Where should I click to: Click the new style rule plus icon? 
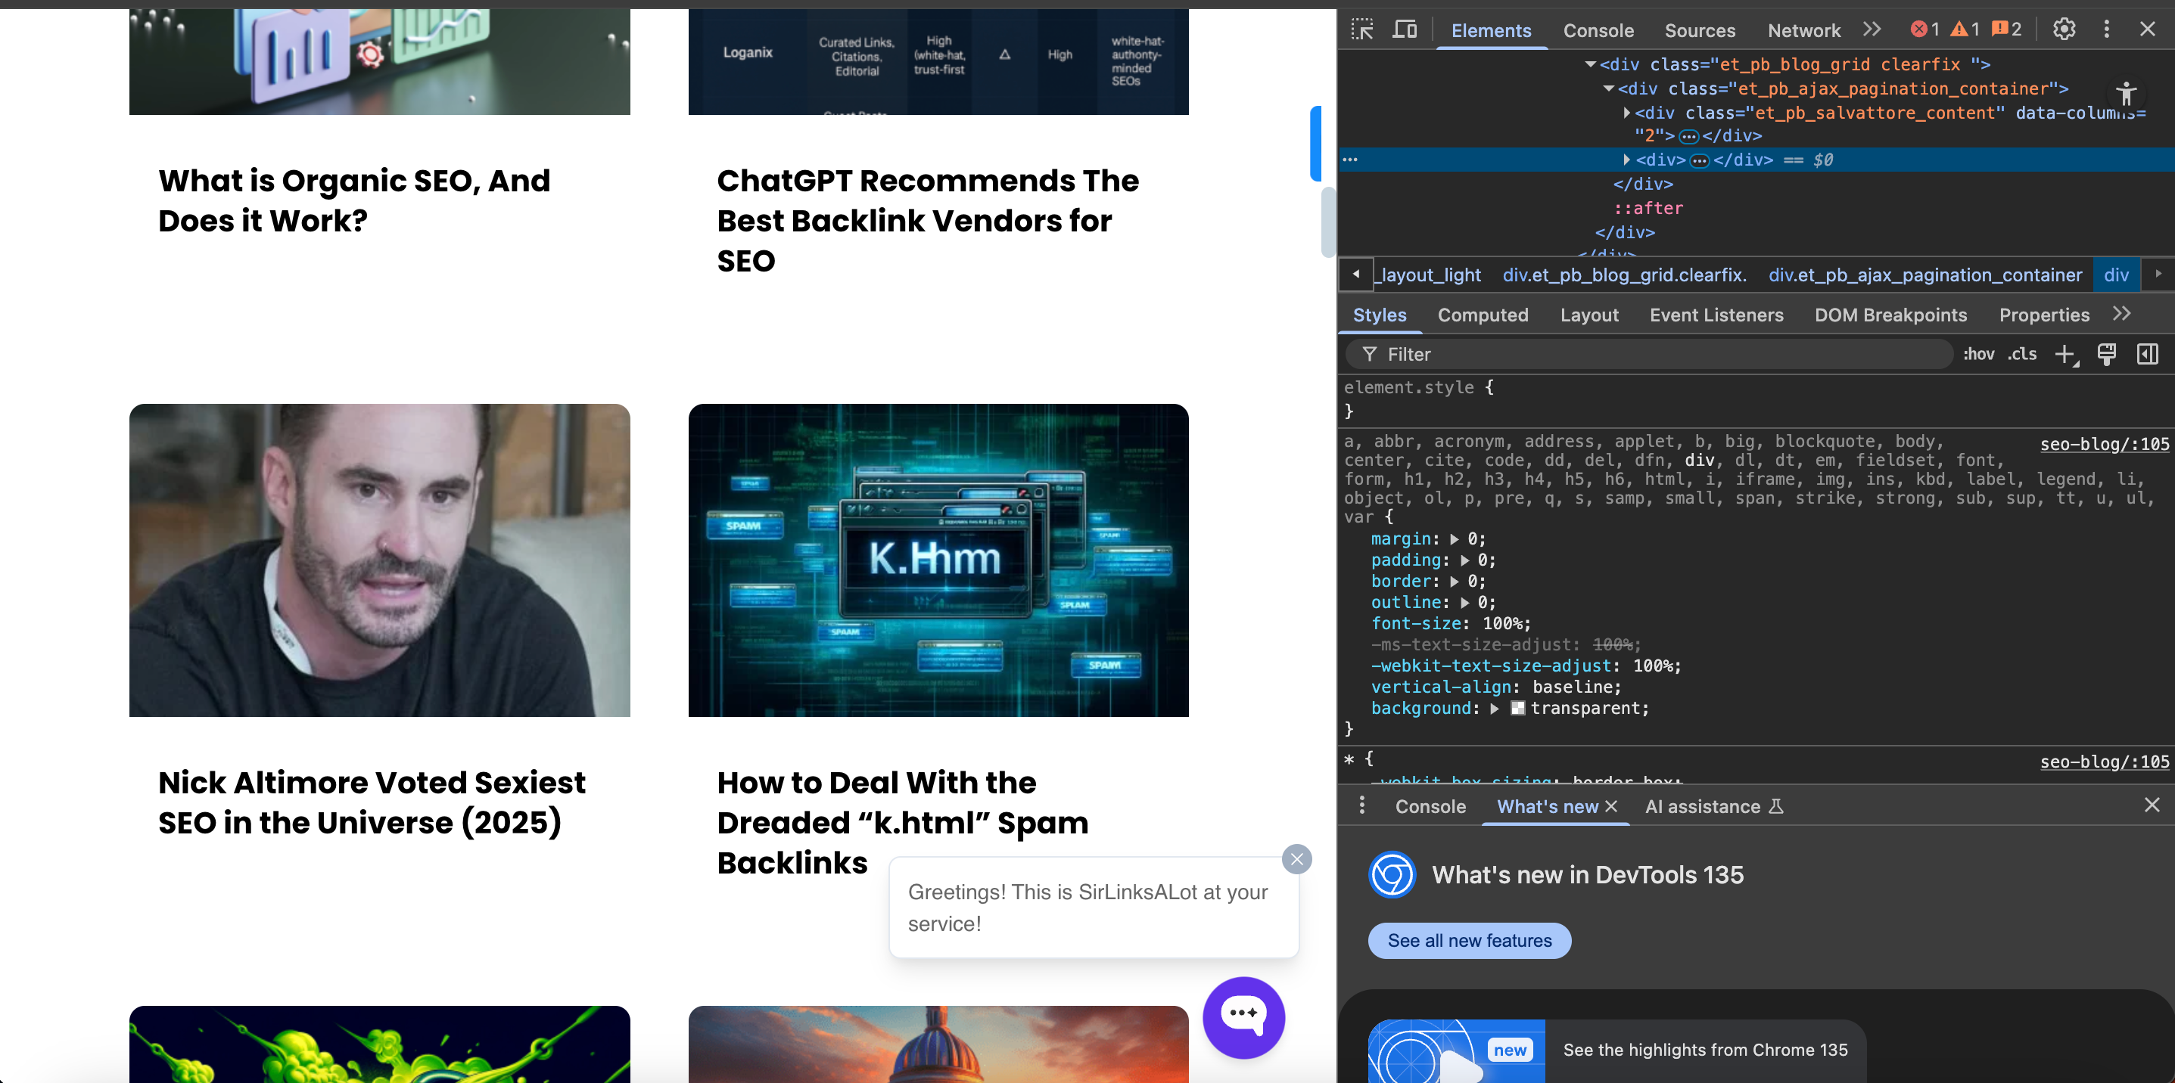[2065, 354]
